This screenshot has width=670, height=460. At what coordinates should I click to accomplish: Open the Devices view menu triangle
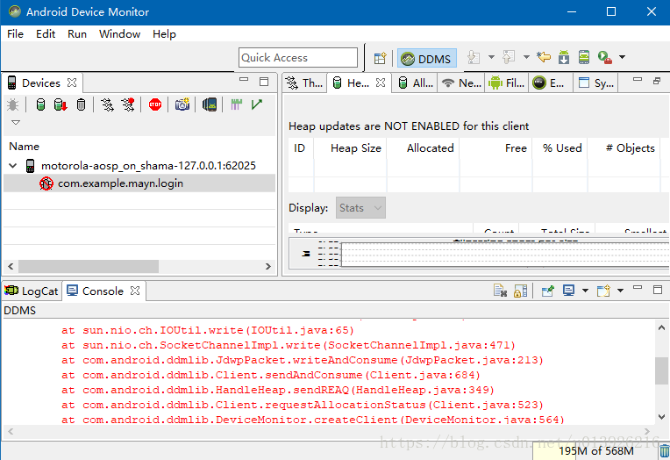click(x=16, y=122)
